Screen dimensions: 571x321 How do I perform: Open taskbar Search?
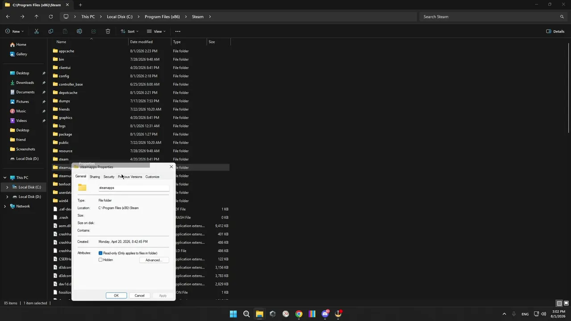click(246, 314)
